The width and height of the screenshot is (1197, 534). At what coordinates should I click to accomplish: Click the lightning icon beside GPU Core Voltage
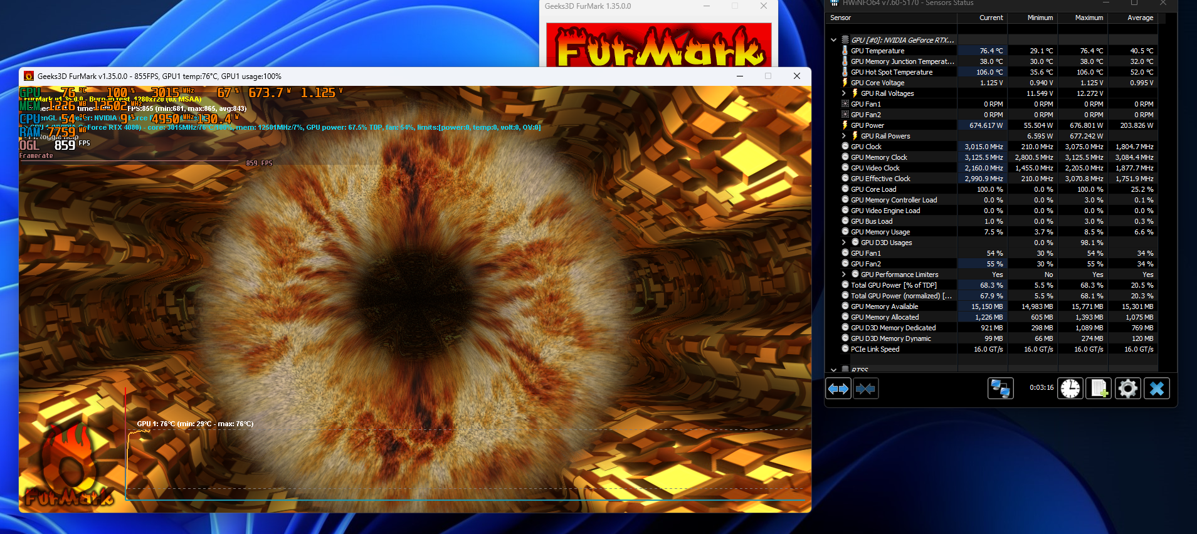click(x=845, y=83)
